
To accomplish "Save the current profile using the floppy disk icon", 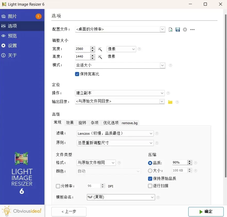I will [178, 29].
